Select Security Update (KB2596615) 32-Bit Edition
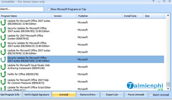 [x=28, y=45]
